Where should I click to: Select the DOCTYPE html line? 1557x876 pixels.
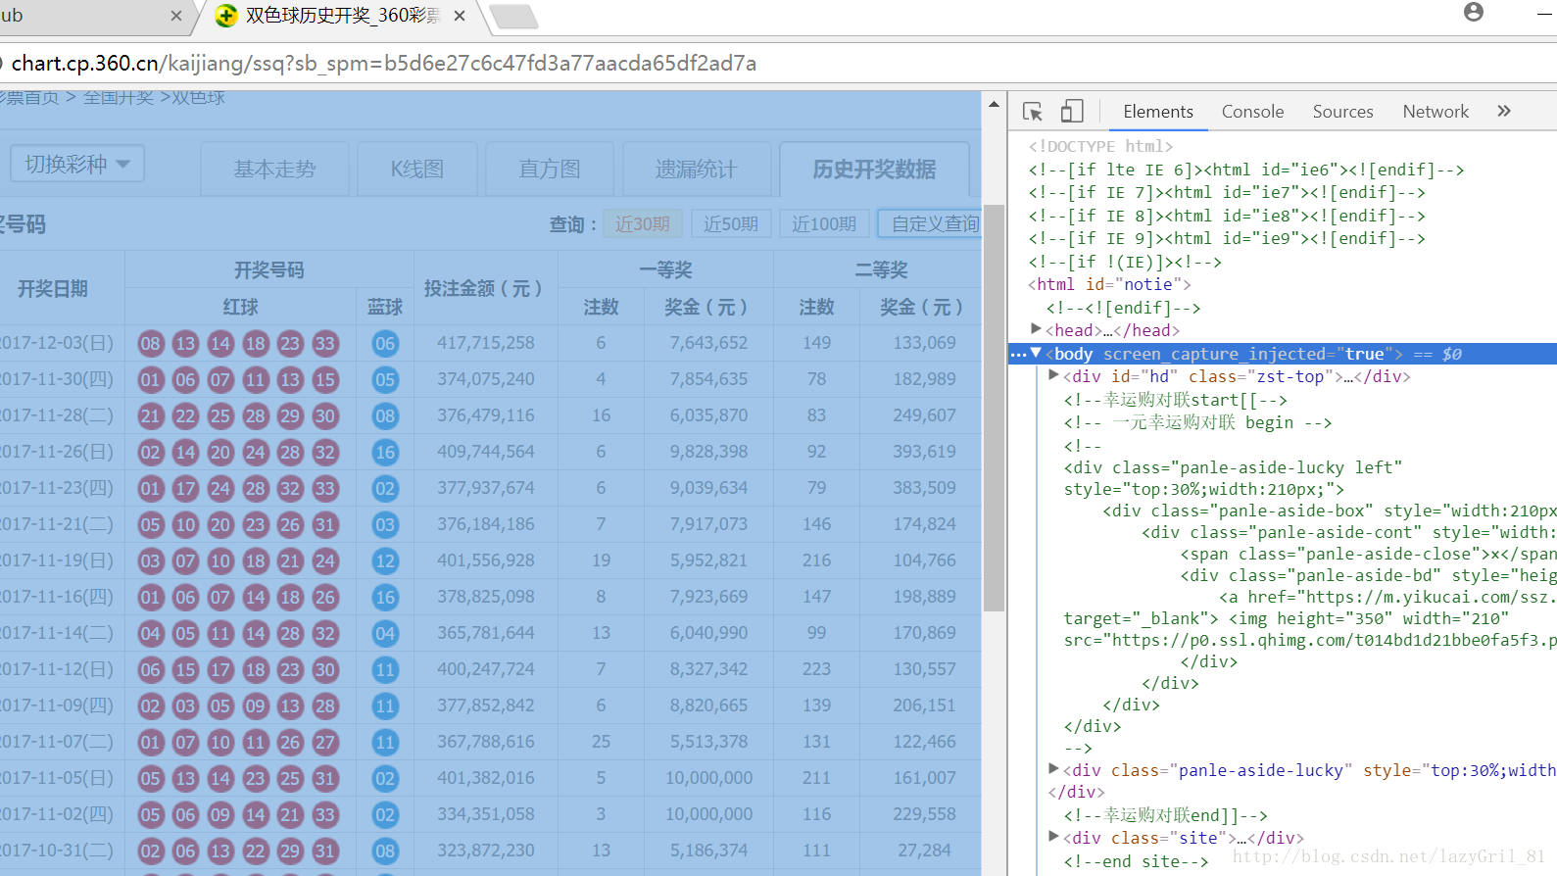tap(1100, 146)
